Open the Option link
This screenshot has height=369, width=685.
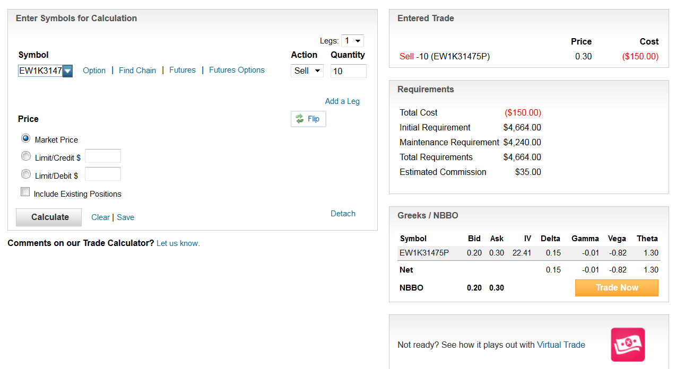pyautogui.click(x=94, y=71)
